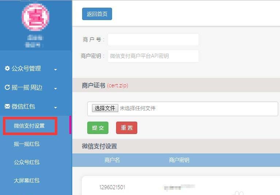Image resolution: width=280 pixels, height=195 pixels.
Task: Click the red 重置 reset button
Action: 127,128
